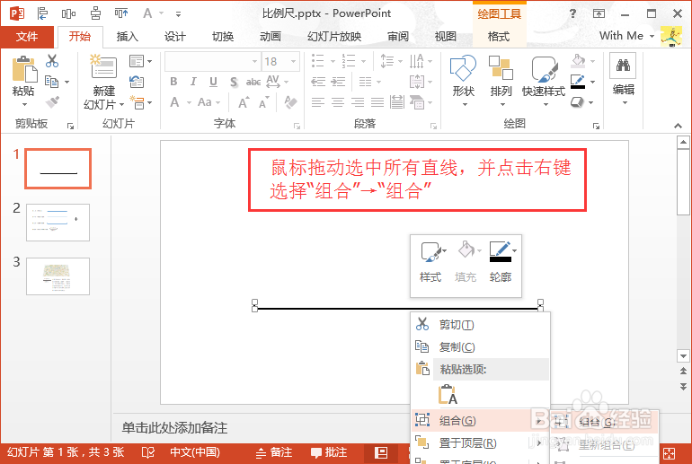The width and height of the screenshot is (692, 464).
Task: Open the font size 18 dropdown
Action: 294,62
